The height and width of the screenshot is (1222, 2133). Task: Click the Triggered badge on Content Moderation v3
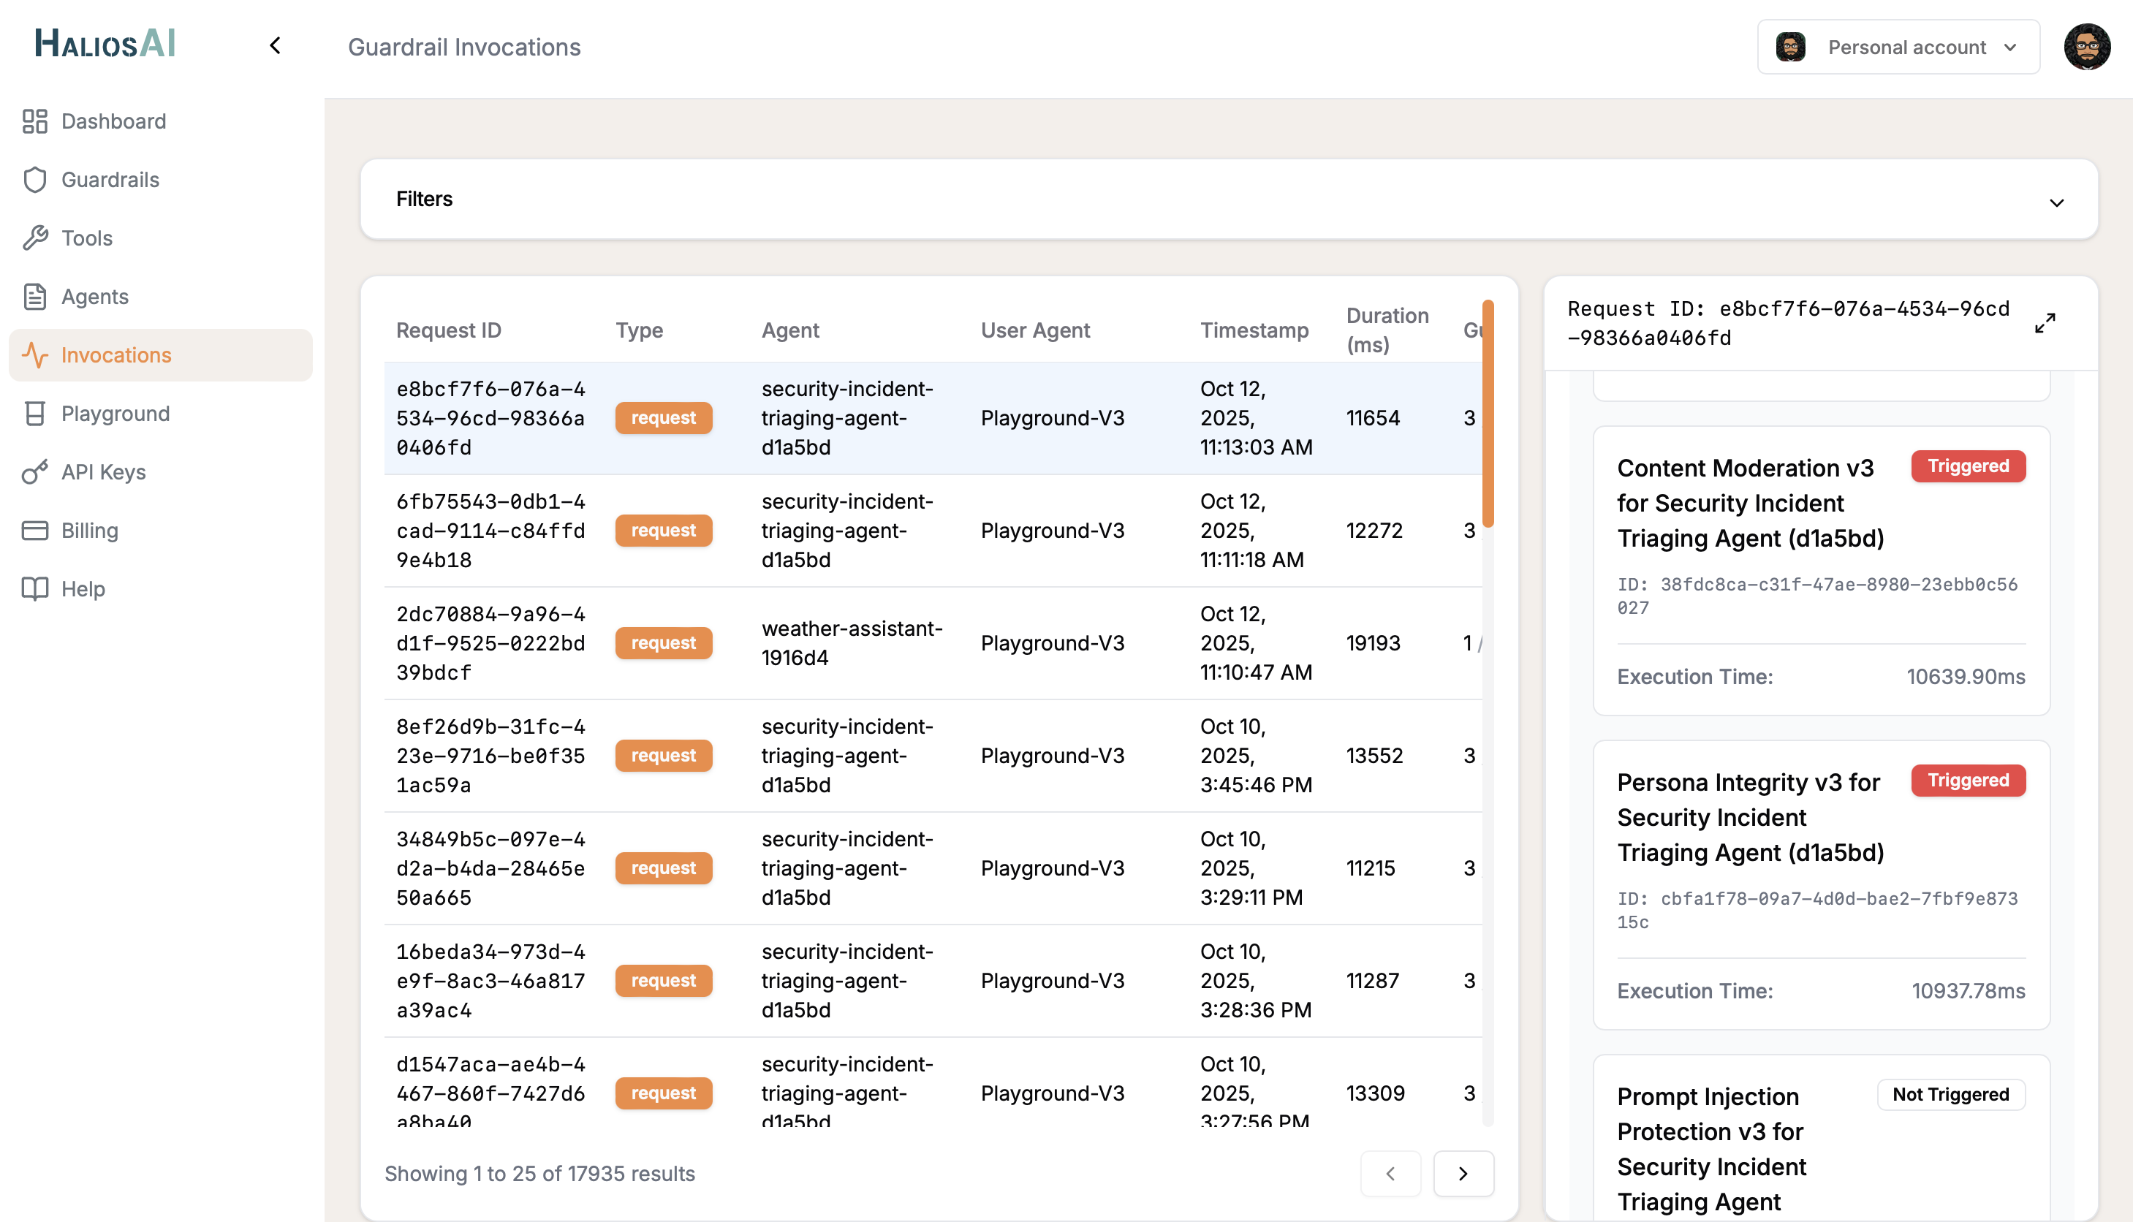1968,466
